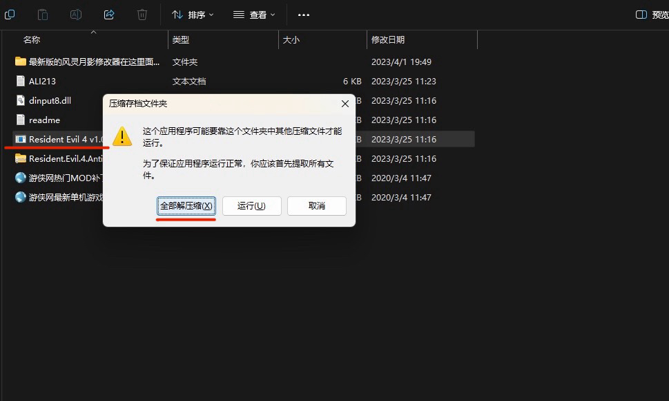
Task: Click the Copy icon in the toolbar
Action: pos(10,15)
